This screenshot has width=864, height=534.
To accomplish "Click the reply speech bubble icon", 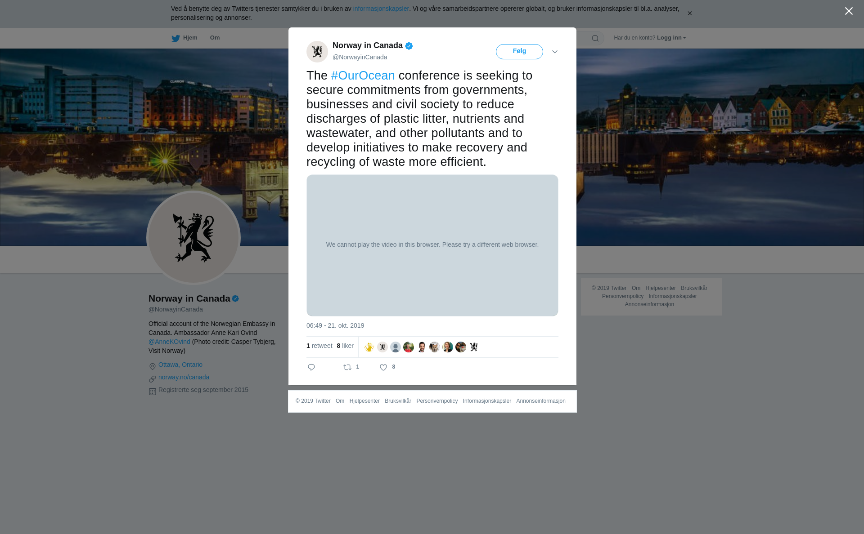I will click(311, 367).
